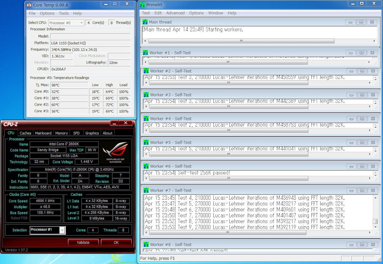Open the Core Temp File menu
383x264 pixels.
point(32,13)
